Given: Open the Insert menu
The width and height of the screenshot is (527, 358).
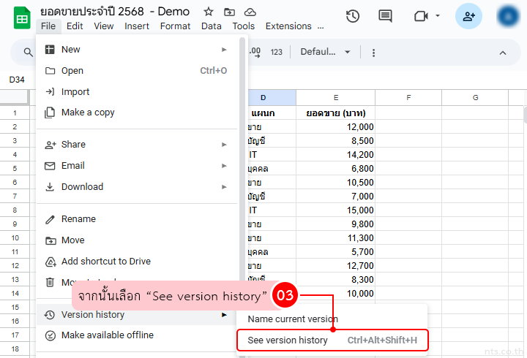Looking at the screenshot, I should click(x=137, y=26).
